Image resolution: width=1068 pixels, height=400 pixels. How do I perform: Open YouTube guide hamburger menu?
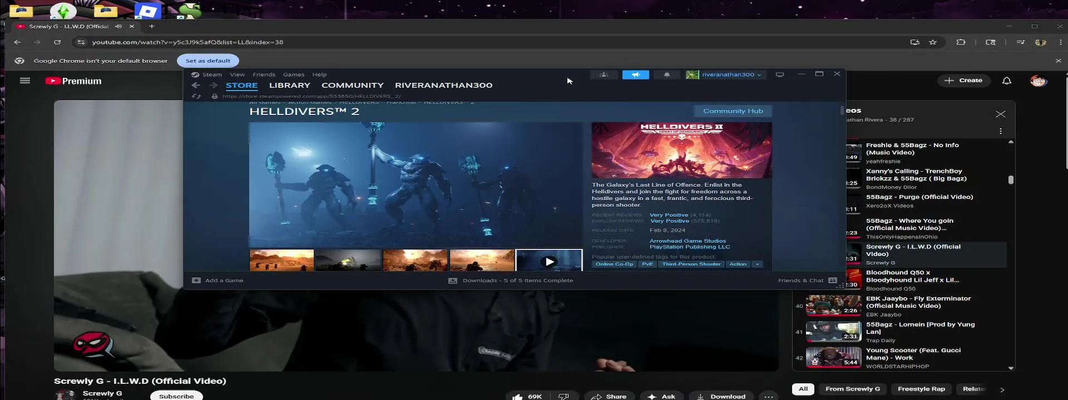pyautogui.click(x=25, y=81)
